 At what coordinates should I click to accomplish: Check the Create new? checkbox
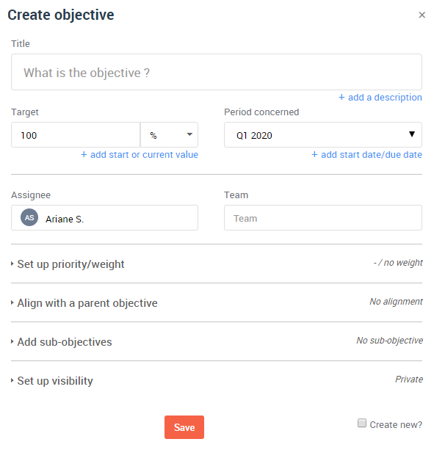tap(362, 423)
